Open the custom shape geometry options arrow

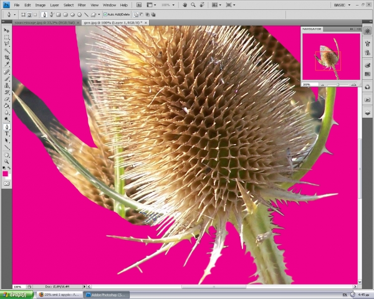click(99, 14)
